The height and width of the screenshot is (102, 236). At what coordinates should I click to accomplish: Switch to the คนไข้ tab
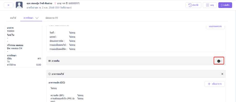13,18
